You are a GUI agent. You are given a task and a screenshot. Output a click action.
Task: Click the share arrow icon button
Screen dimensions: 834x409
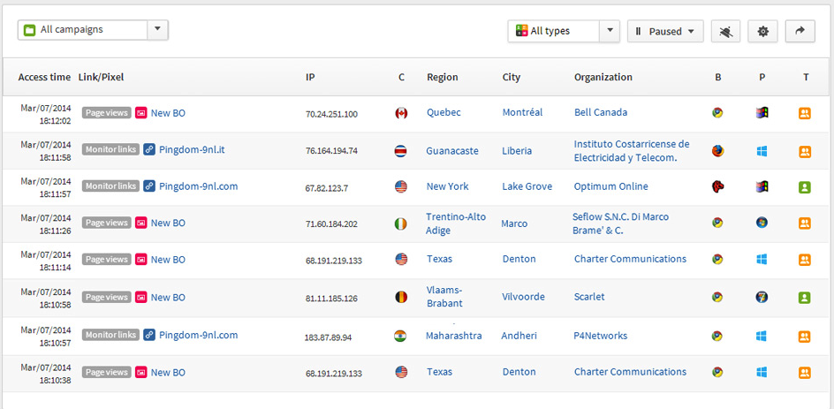pyautogui.click(x=800, y=32)
